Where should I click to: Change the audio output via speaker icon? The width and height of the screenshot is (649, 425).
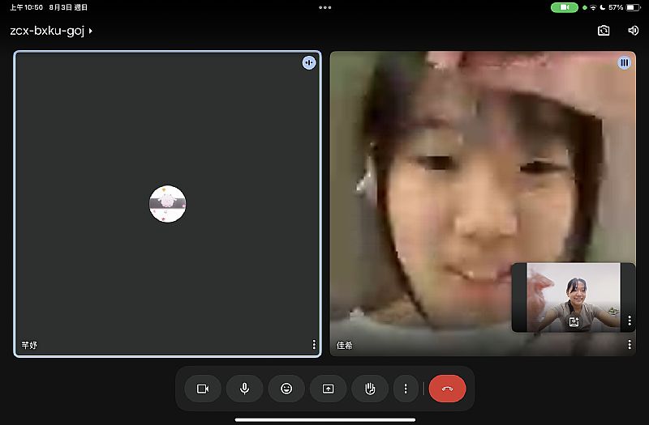pos(633,31)
